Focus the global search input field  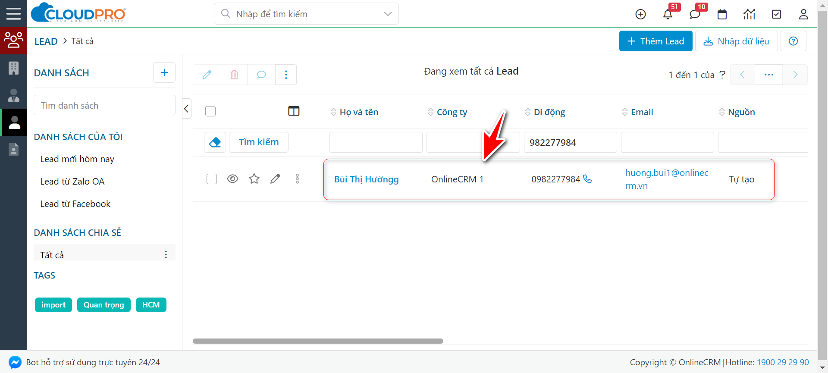306,14
